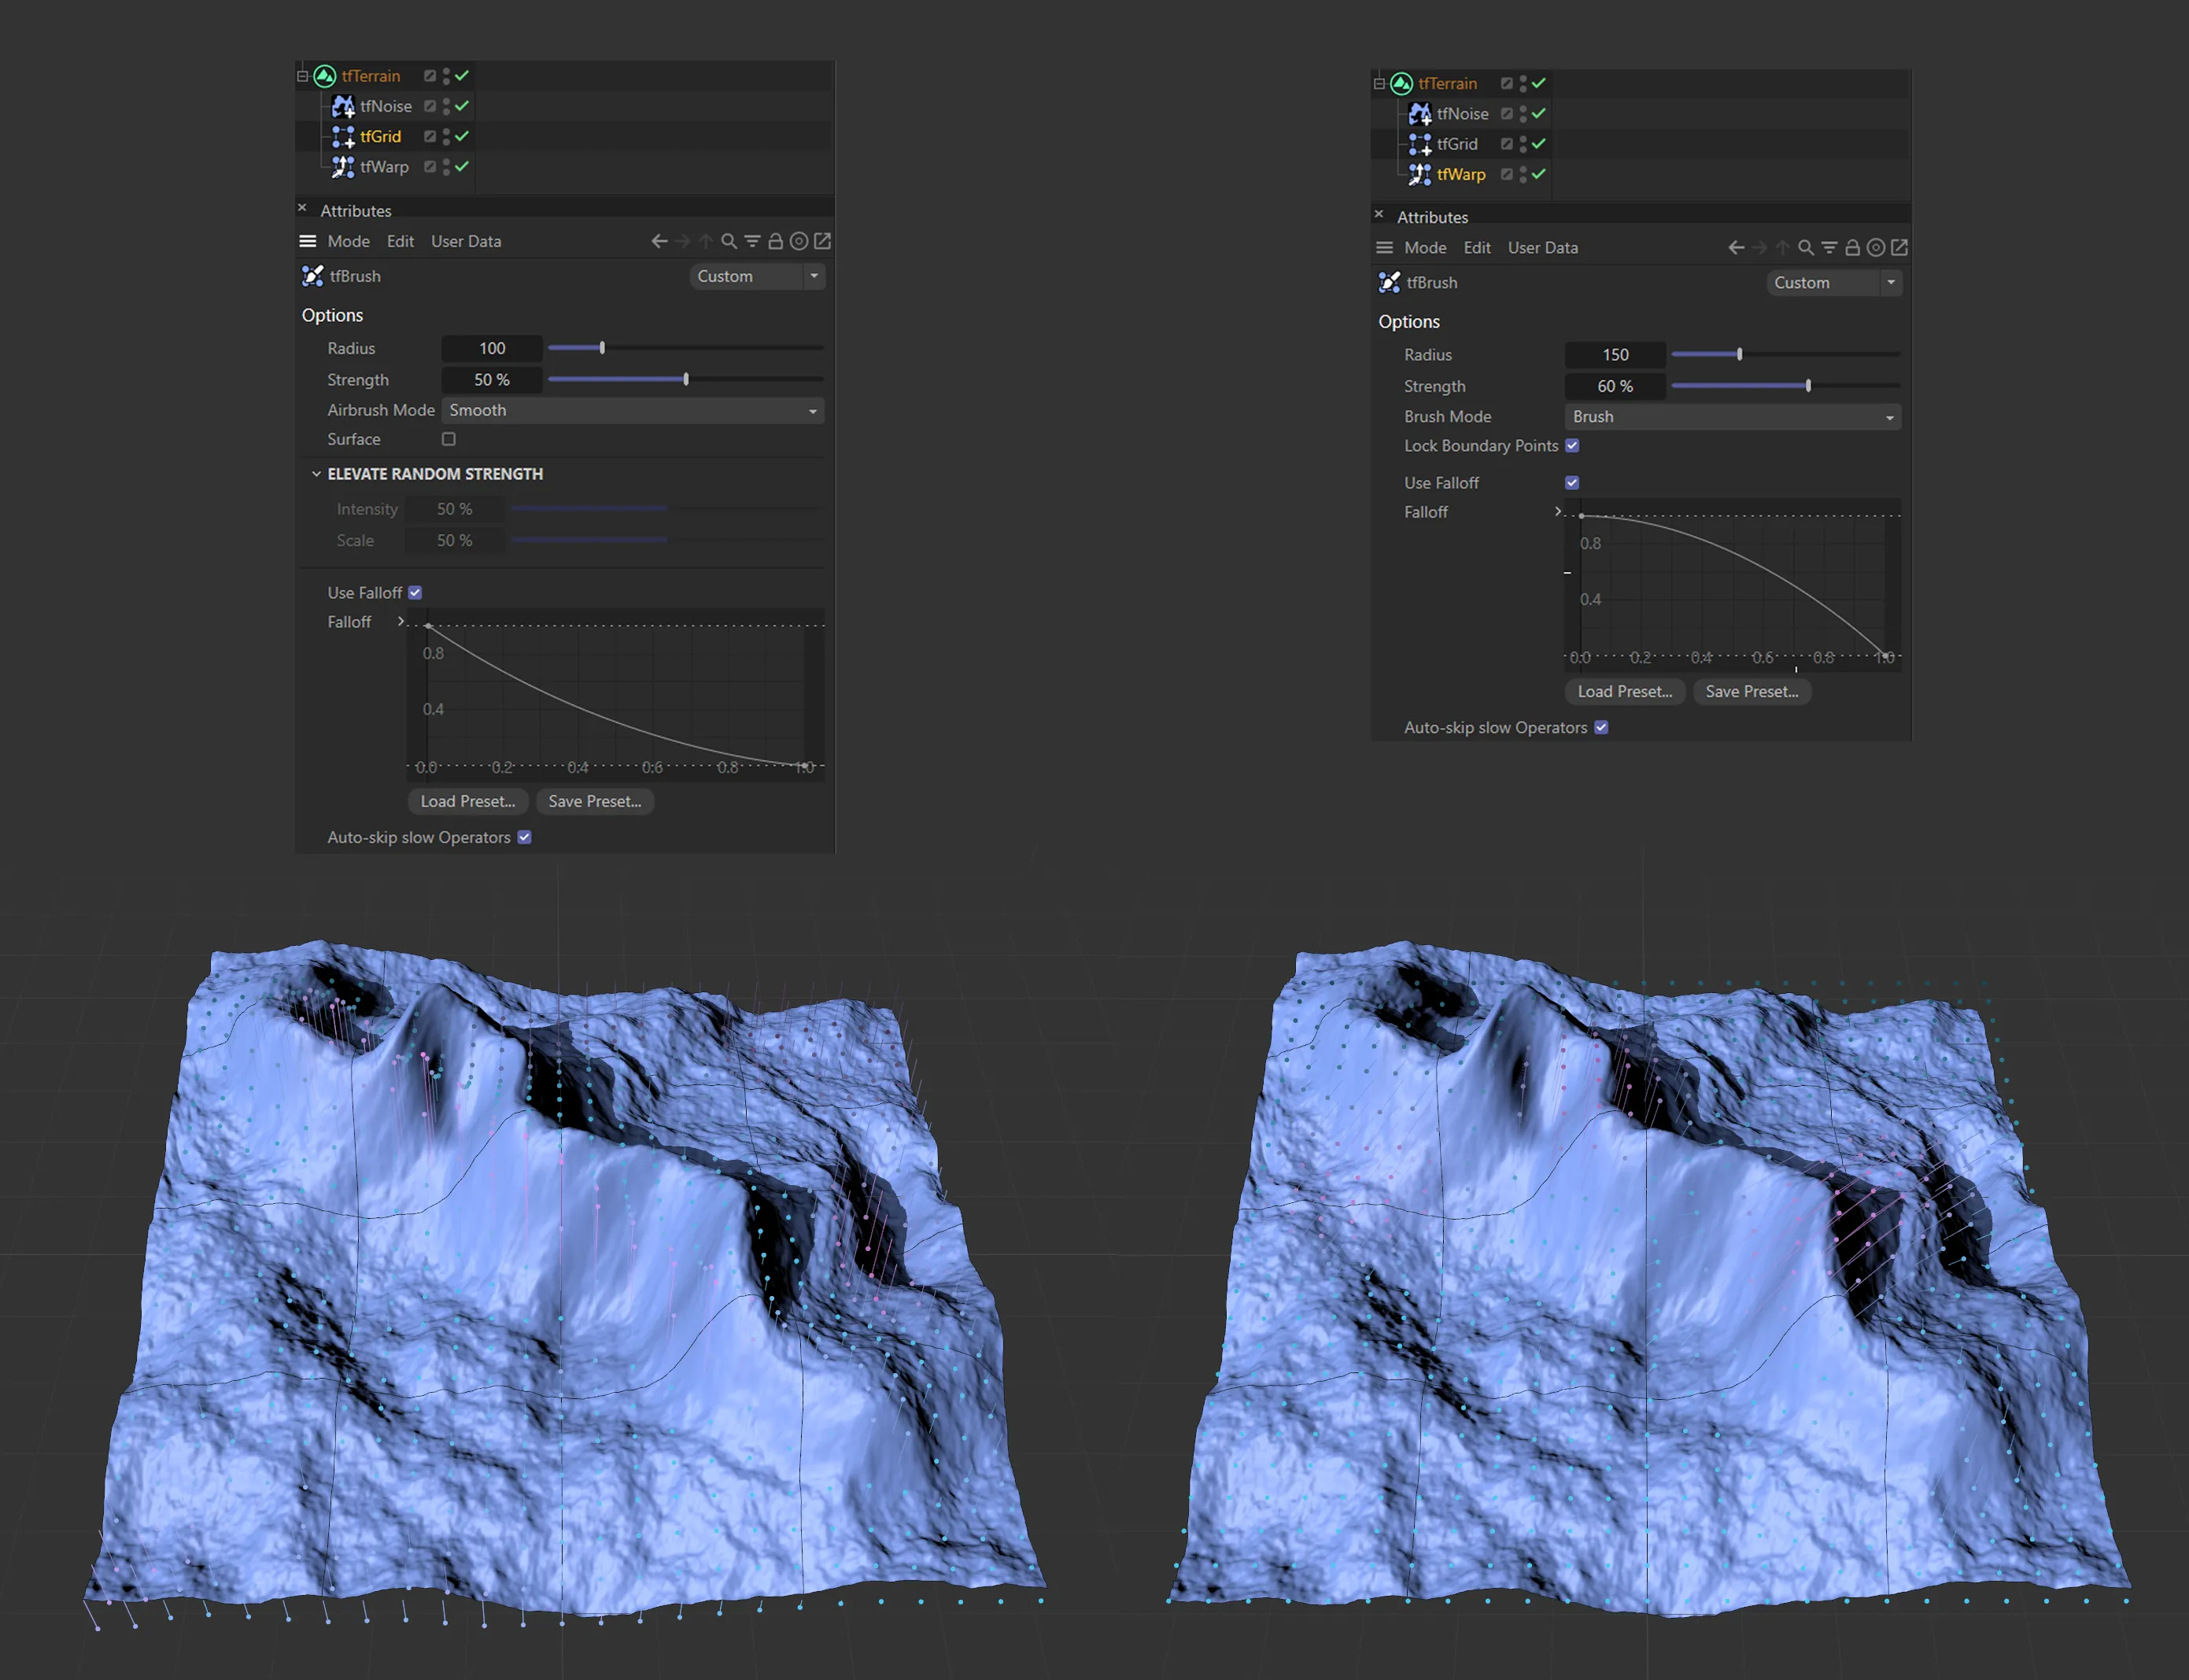
Task: Open the Brush Mode dropdown
Action: pyautogui.click(x=1732, y=417)
